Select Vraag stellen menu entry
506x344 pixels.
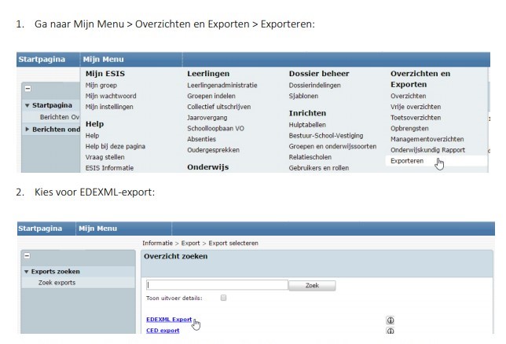(x=104, y=157)
